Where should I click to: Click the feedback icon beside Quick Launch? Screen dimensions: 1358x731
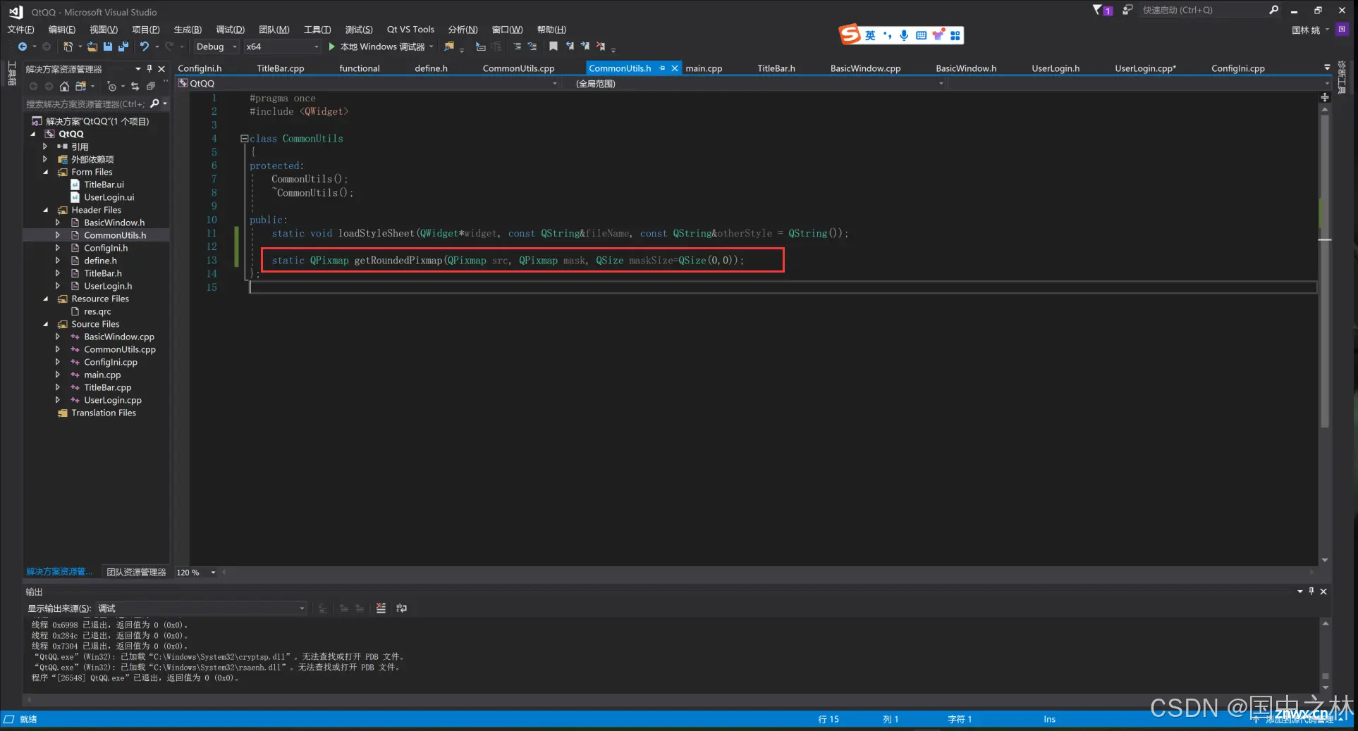click(x=1127, y=10)
